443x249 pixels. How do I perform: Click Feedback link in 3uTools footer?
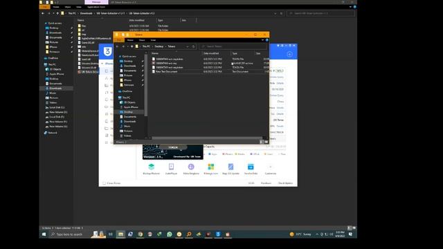(x=266, y=183)
